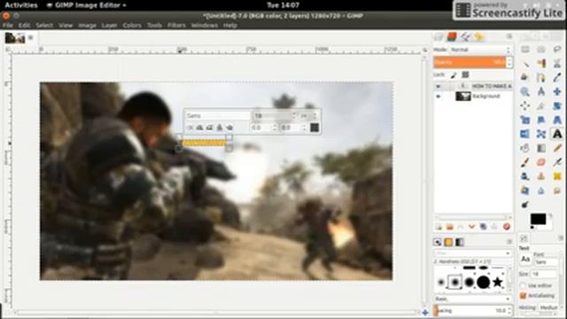The height and width of the screenshot is (319, 567).
Task: Select the Airbrush tool
Action: (x=557, y=162)
